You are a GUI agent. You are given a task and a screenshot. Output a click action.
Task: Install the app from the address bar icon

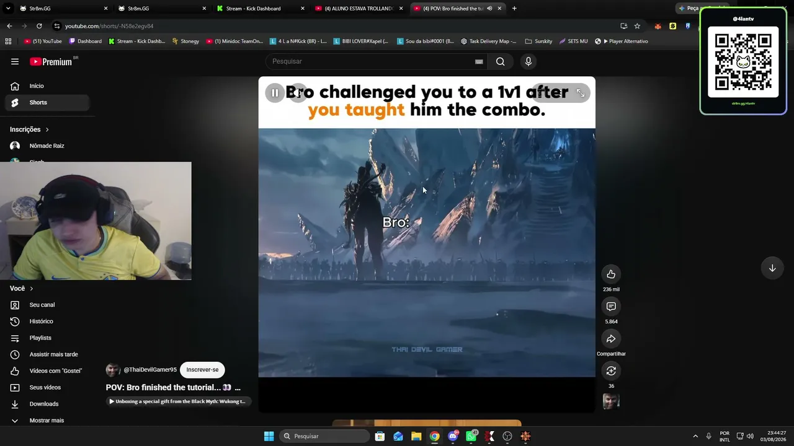tap(623, 26)
